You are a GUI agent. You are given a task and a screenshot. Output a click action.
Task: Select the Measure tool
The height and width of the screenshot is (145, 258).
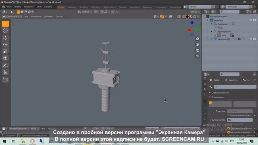click(5, 72)
